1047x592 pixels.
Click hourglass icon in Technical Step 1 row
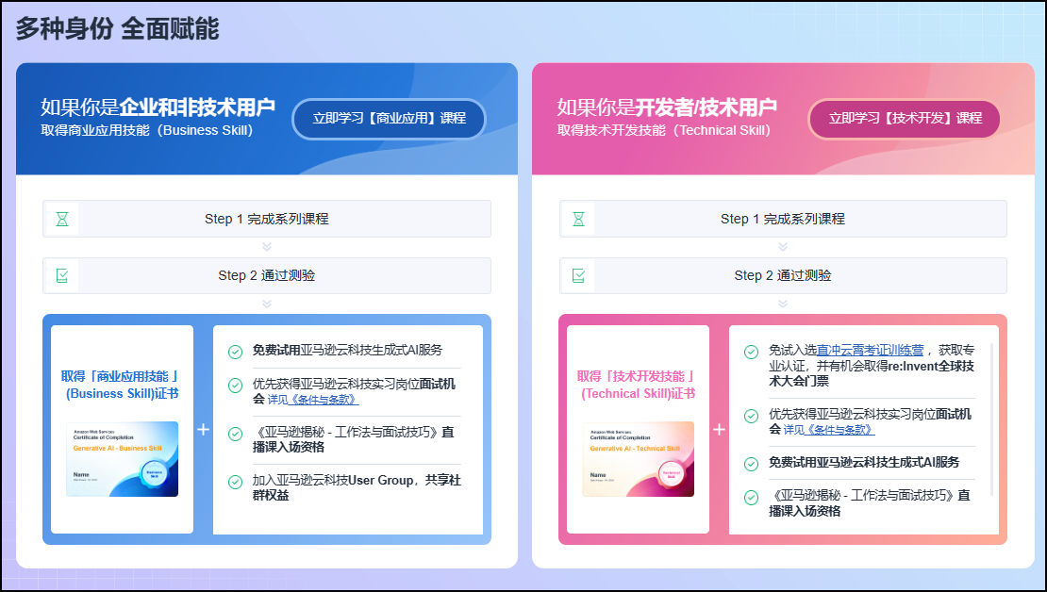[578, 219]
